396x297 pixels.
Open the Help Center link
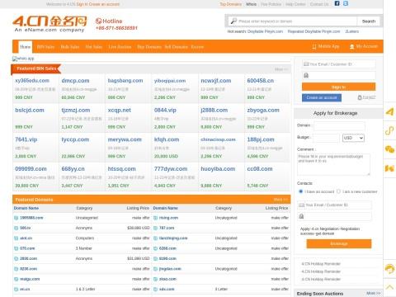pos(295,4)
